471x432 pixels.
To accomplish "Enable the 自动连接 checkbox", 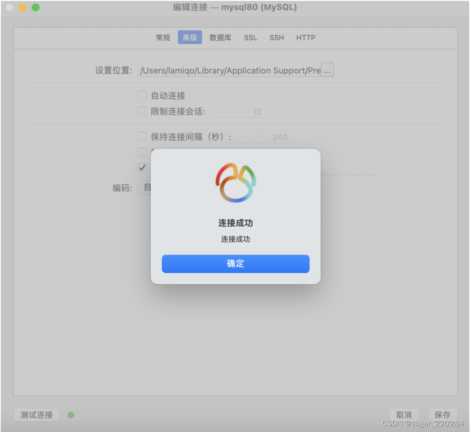I will [x=142, y=95].
